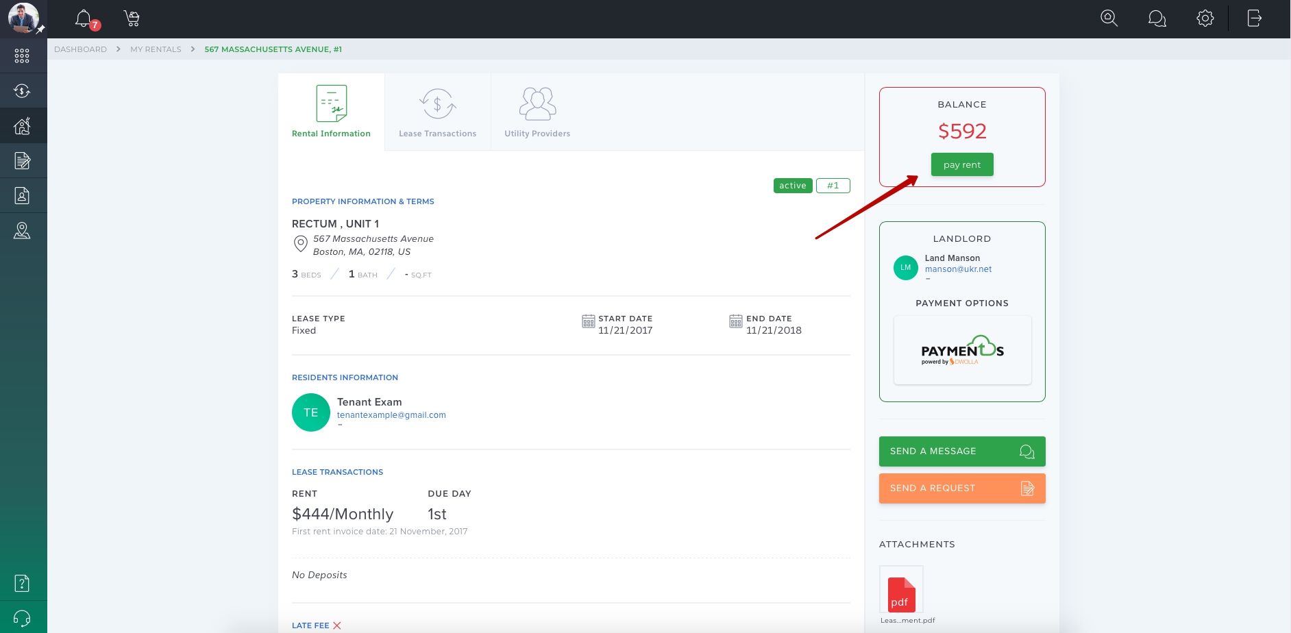1291x633 pixels.
Task: Click the Tenant Exam resident name
Action: [x=369, y=402]
